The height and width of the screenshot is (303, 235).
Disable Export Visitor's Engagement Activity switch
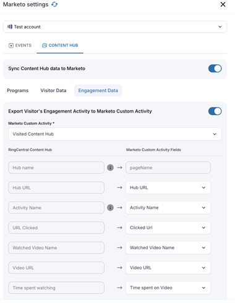click(215, 111)
